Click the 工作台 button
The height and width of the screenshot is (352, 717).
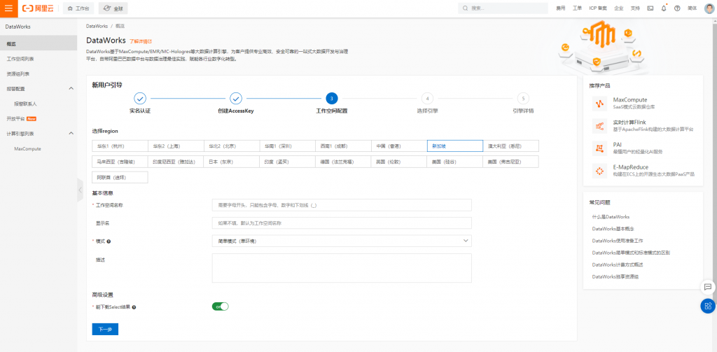click(78, 8)
